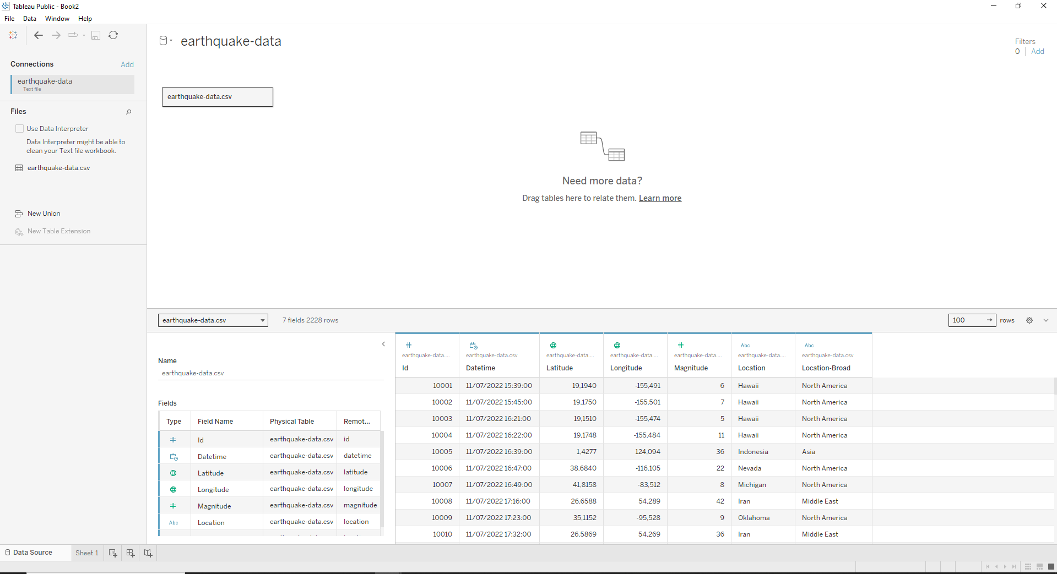Click the Location Abc icon in Fields list

tap(174, 523)
